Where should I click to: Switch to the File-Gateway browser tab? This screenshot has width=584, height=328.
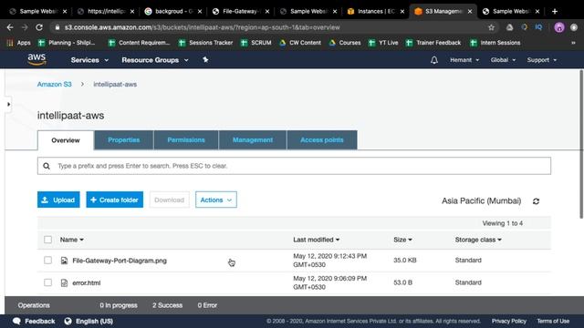240,12
